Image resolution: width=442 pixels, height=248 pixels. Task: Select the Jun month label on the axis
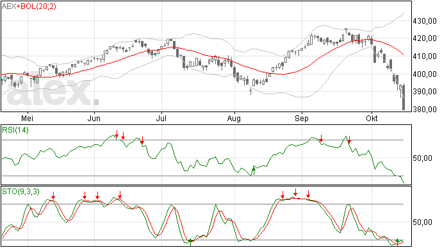pyautogui.click(x=94, y=118)
